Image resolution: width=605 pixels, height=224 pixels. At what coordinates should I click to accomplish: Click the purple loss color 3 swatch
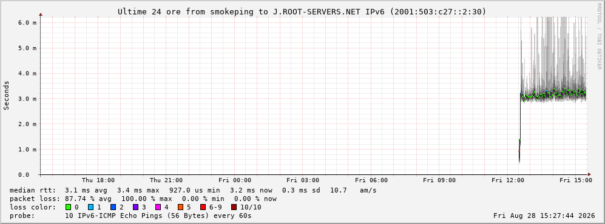[x=135, y=207]
